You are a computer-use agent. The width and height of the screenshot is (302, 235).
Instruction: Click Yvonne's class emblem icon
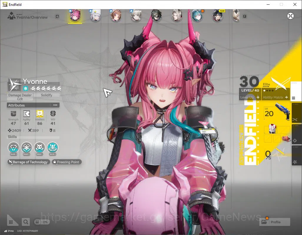(x=14, y=85)
